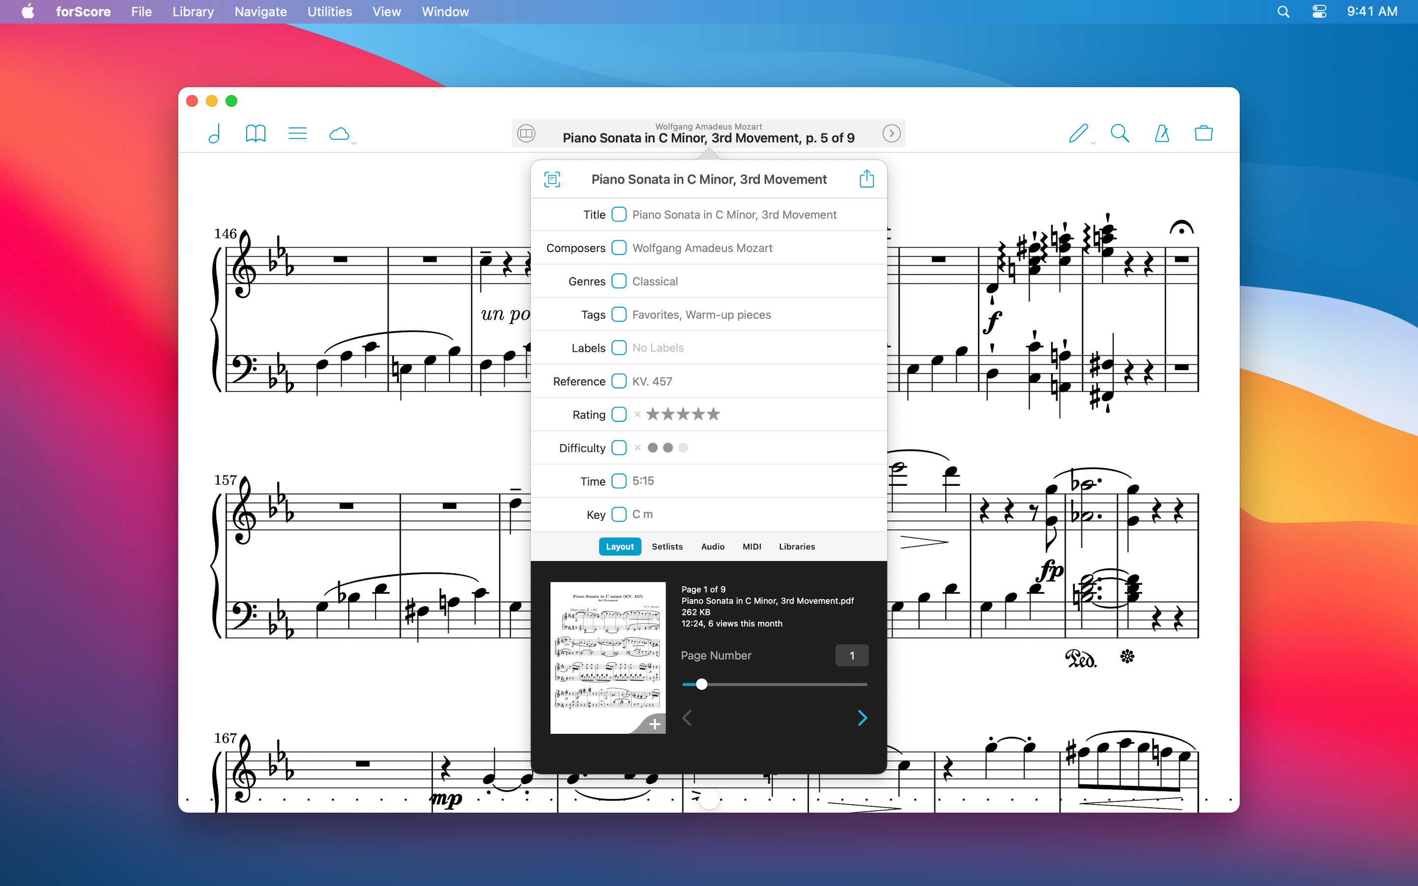Open the Scores music note menu
This screenshot has height=886, width=1418.
(215, 133)
